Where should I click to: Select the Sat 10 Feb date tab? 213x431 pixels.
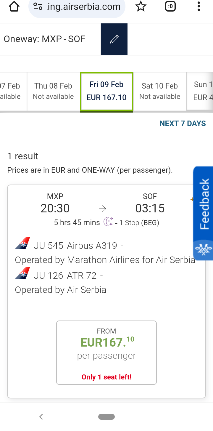(160, 91)
